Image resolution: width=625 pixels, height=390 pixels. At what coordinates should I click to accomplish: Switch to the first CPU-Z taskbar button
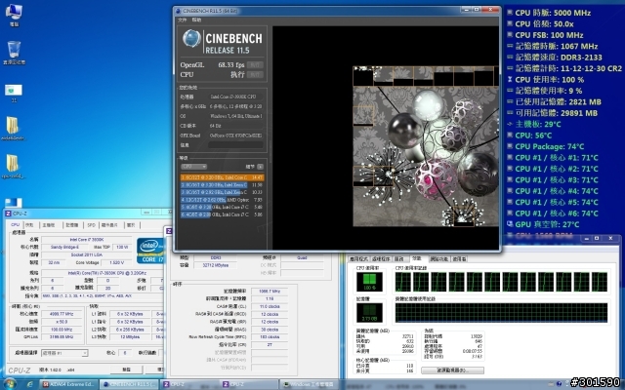point(190,384)
